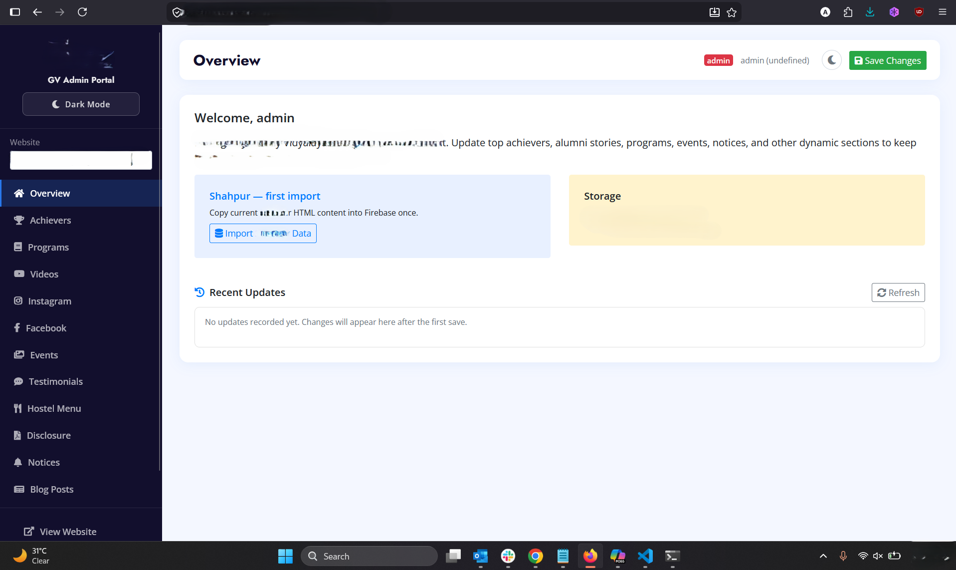Click the admin (undefined) user label
The width and height of the screenshot is (956, 570).
[774, 60]
